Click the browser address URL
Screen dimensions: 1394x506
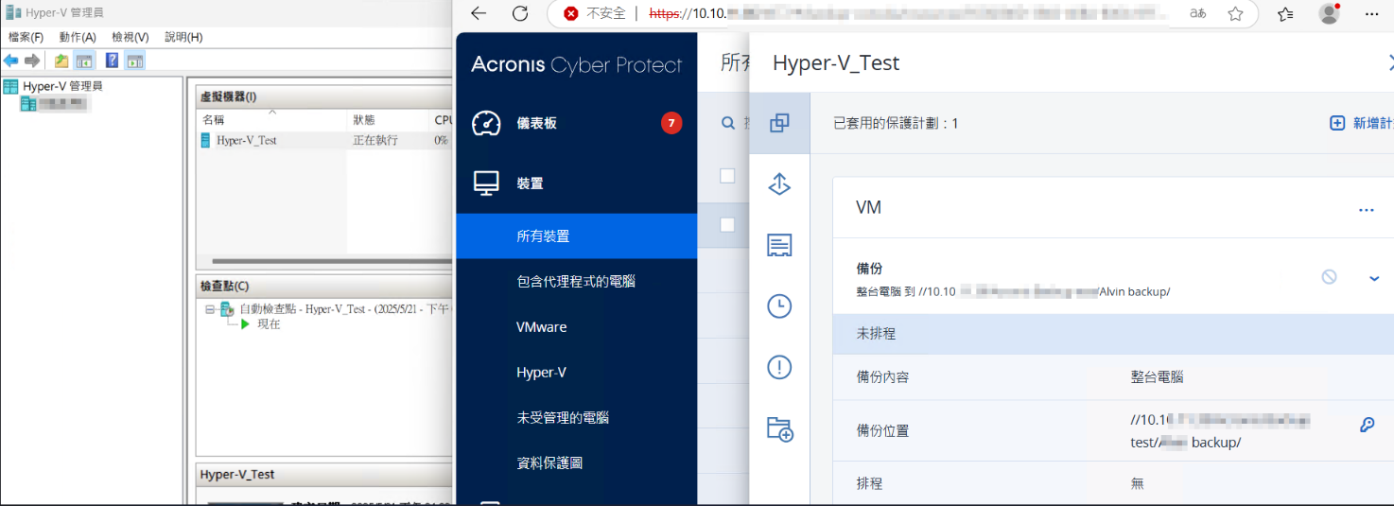908,13
